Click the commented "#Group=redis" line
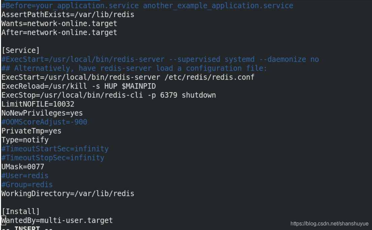Screen dimensions: 372x230 pyautogui.click(x=27, y=185)
